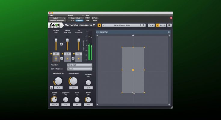The height and width of the screenshot is (120, 221).
Task: Open the Audio 1 track selector
Action: point(56,18)
